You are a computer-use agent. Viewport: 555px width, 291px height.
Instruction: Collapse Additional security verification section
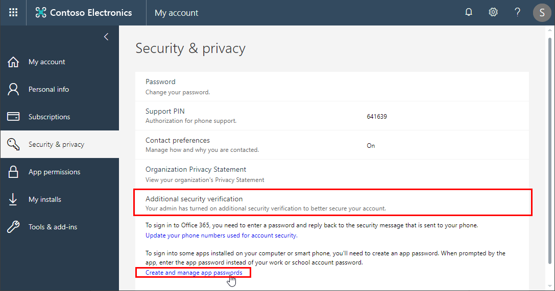(194, 199)
